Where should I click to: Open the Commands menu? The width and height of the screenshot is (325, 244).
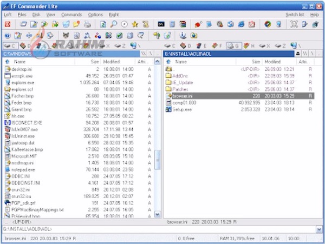tap(71, 15)
